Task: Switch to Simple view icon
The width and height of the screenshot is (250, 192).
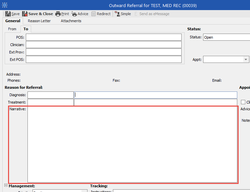Action: click(x=117, y=14)
